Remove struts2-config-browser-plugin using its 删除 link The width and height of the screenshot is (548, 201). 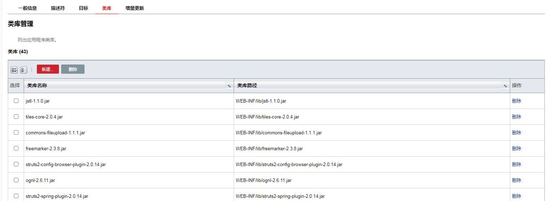(516, 164)
